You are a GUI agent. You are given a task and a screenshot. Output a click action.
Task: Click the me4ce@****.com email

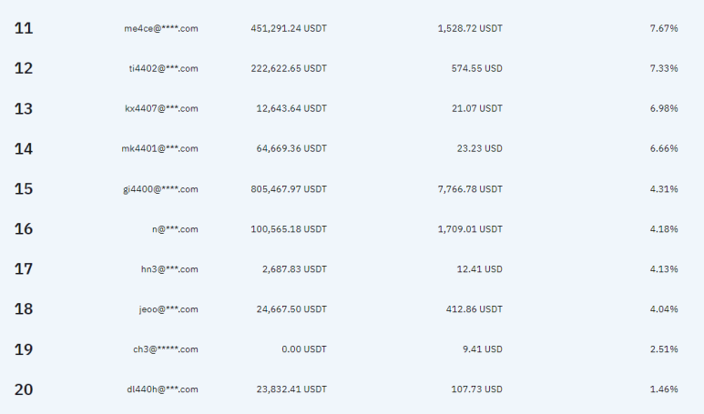point(161,28)
